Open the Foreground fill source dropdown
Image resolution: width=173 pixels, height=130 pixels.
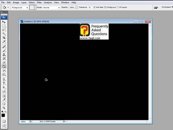click(x=20, y=8)
